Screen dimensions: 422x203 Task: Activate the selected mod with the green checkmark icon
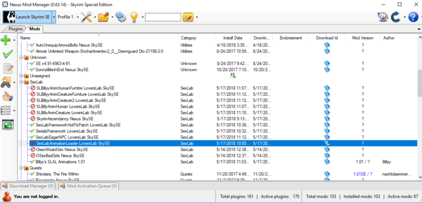pos(8,54)
